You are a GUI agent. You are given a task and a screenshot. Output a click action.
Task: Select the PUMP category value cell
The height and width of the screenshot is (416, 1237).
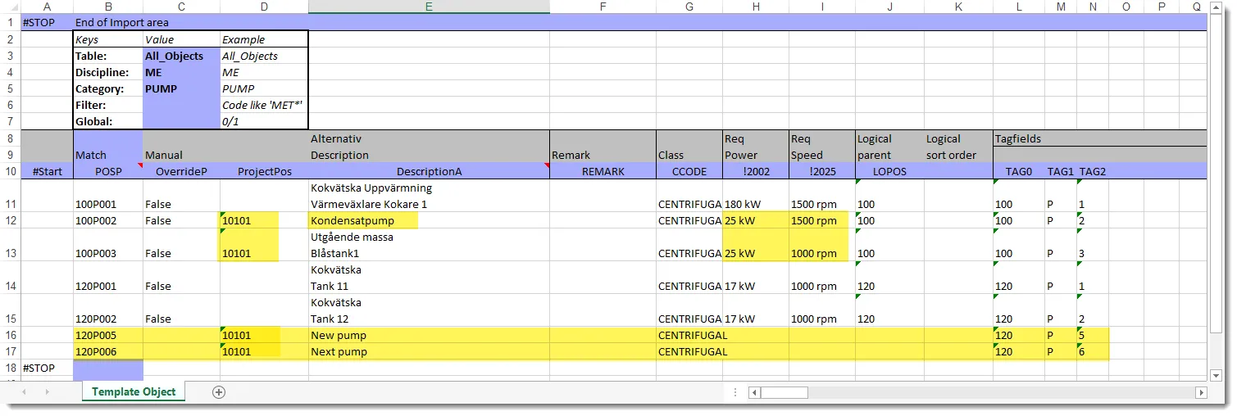181,88
